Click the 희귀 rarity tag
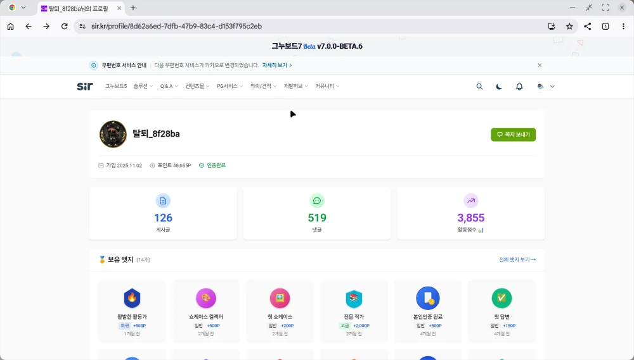Image resolution: width=634 pixels, height=360 pixels. 124,326
